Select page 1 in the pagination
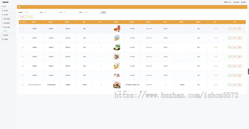Screen dimensions: 249x129 (x=134, y=91)
